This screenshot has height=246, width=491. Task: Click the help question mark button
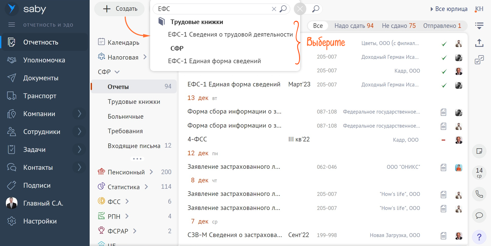click(x=479, y=237)
